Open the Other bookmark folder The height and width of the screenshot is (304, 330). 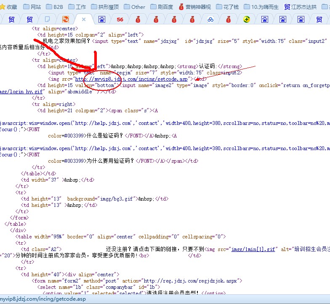click(x=134, y=7)
